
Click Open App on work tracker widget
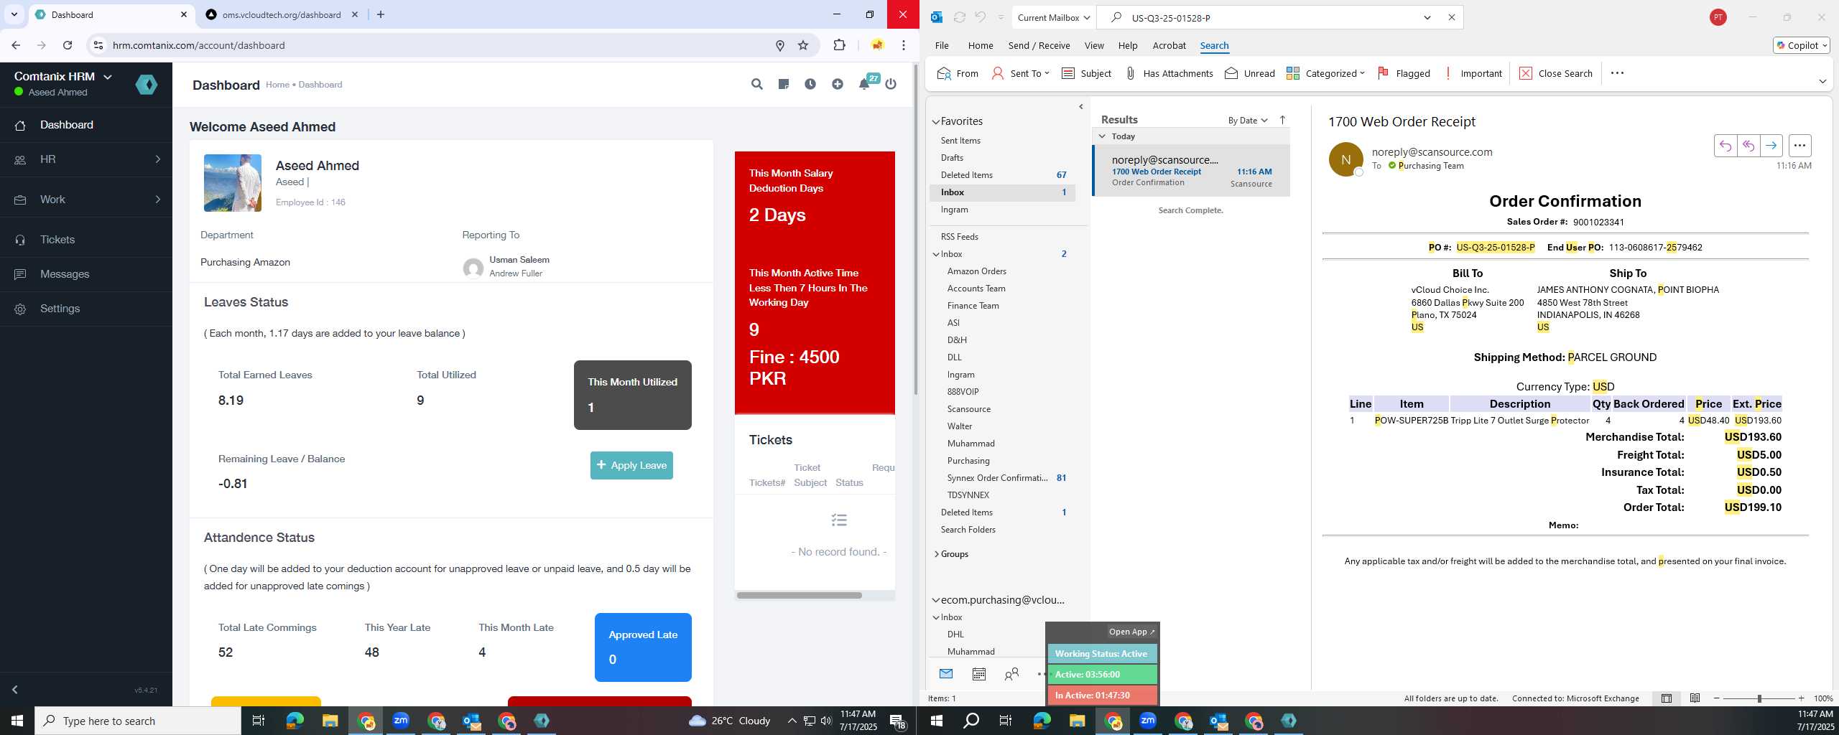click(1131, 632)
